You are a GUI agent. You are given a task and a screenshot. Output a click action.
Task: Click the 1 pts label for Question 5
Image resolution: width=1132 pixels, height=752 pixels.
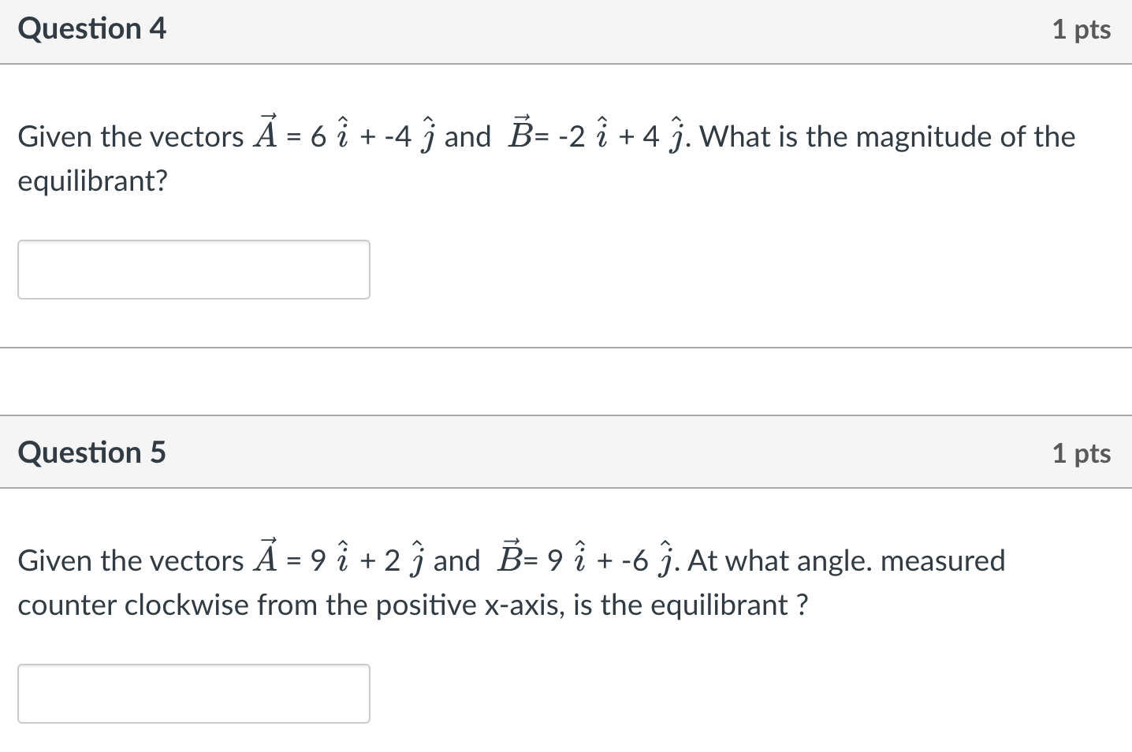pos(1082,452)
